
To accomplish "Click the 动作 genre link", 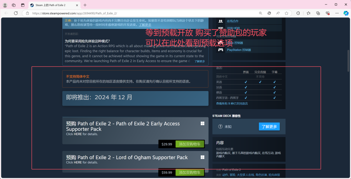I will click(225, 175).
